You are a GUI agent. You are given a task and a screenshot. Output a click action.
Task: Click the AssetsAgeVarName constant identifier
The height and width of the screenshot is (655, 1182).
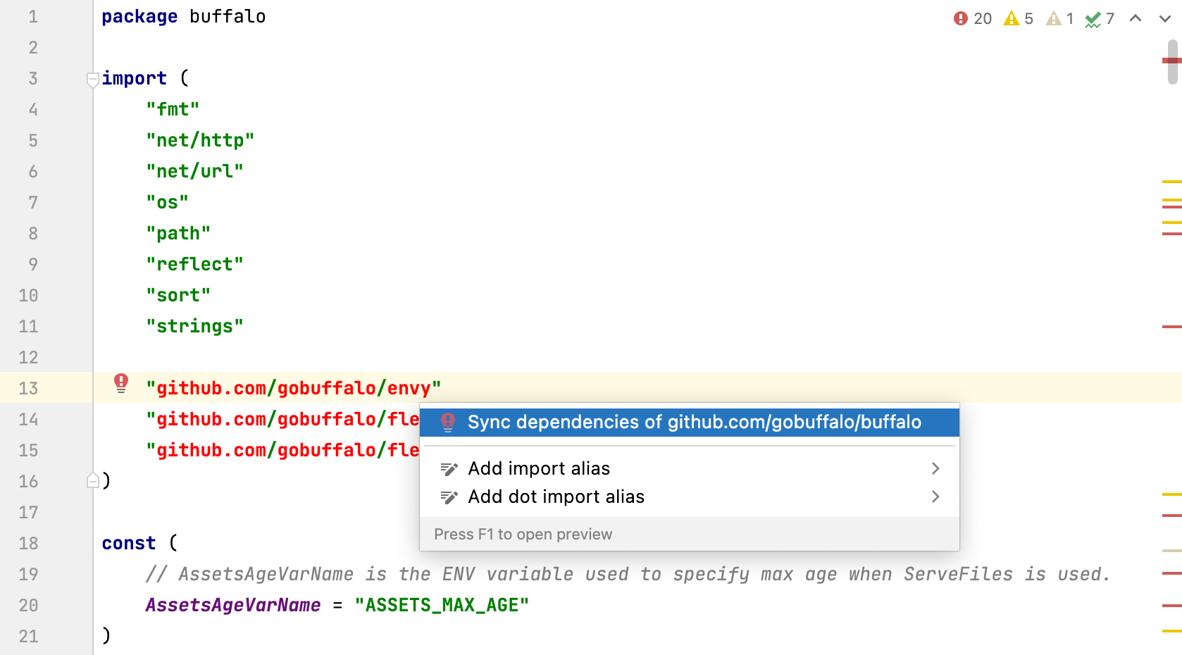coord(233,605)
